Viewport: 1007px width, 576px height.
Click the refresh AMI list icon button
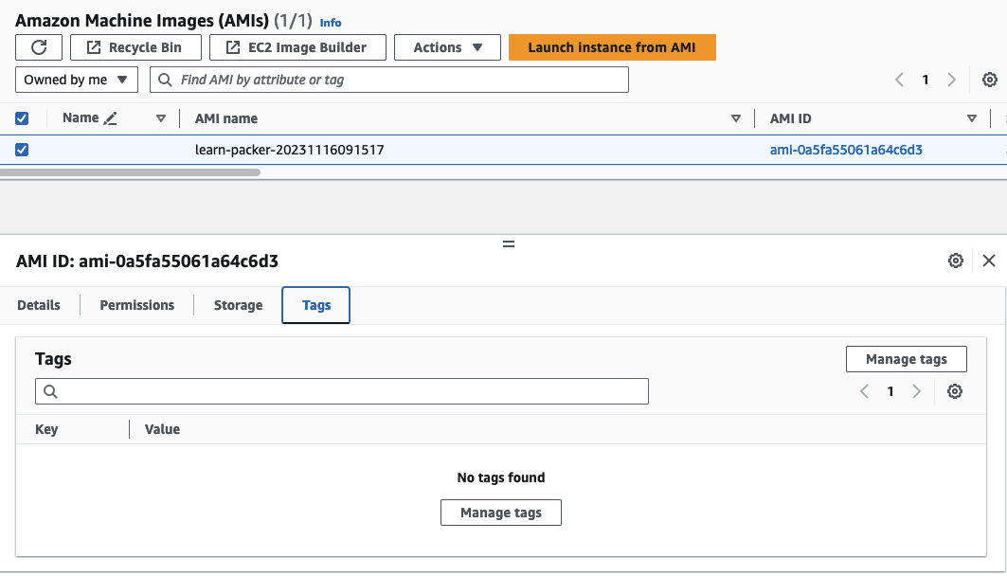(39, 47)
